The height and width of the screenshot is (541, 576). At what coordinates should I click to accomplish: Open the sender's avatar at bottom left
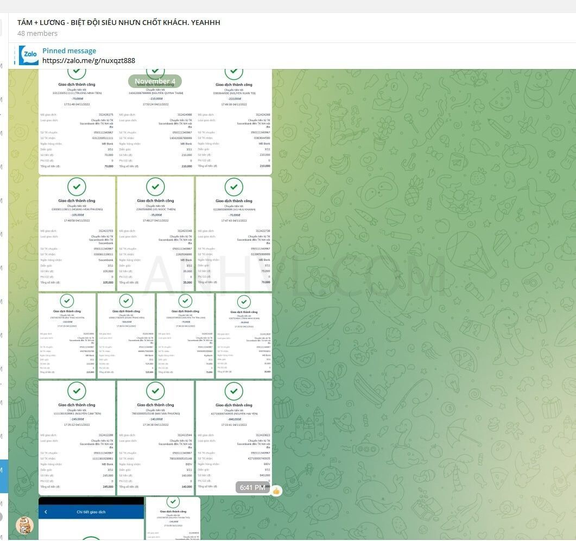24,525
